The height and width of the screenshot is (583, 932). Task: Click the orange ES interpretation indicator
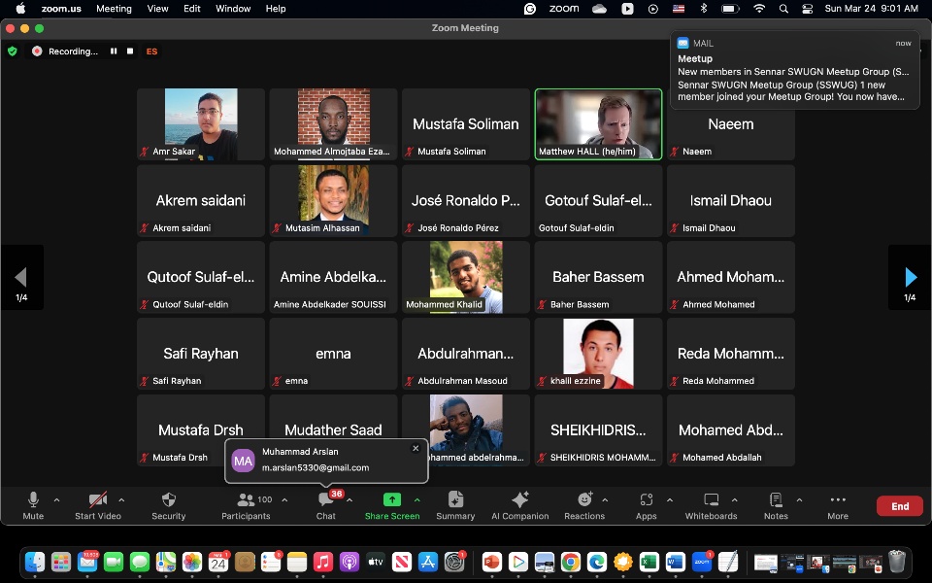(152, 51)
